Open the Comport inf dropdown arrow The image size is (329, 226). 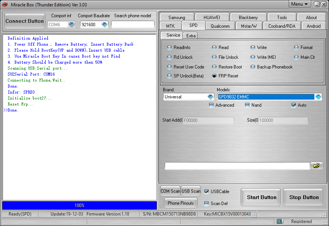pos(71,25)
